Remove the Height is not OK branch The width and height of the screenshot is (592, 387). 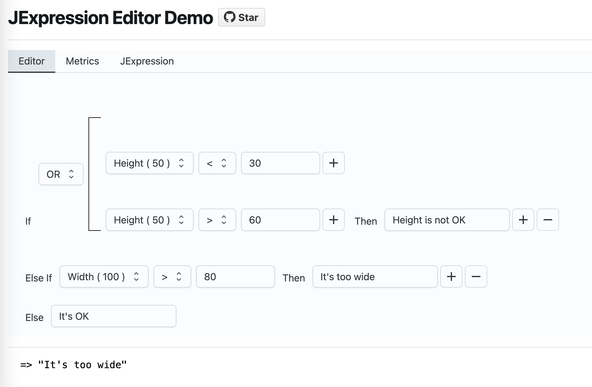tap(548, 220)
